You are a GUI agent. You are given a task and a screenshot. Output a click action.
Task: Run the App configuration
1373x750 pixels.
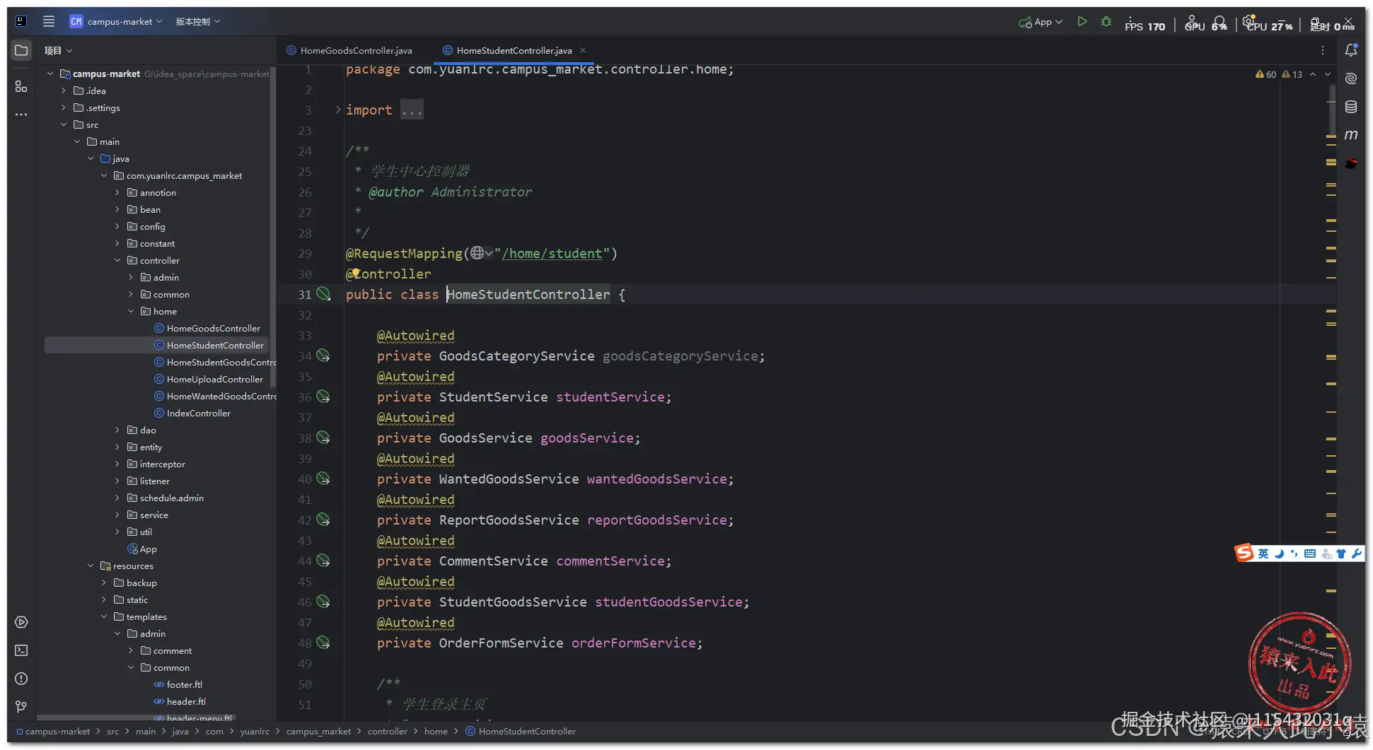click(x=1082, y=22)
